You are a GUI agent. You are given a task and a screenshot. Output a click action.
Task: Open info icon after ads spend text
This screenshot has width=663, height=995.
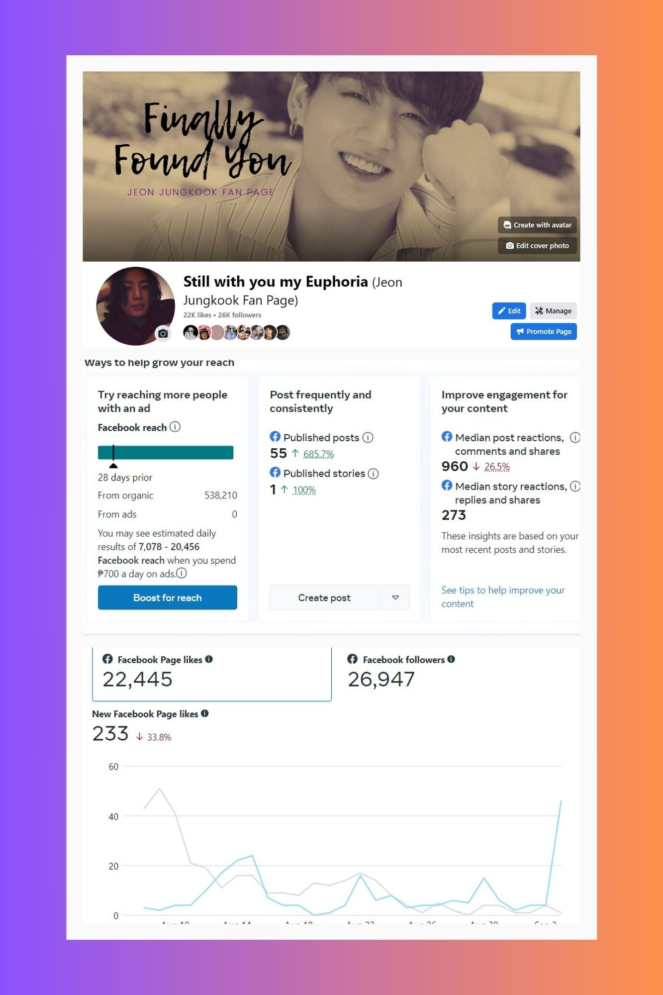(x=182, y=573)
